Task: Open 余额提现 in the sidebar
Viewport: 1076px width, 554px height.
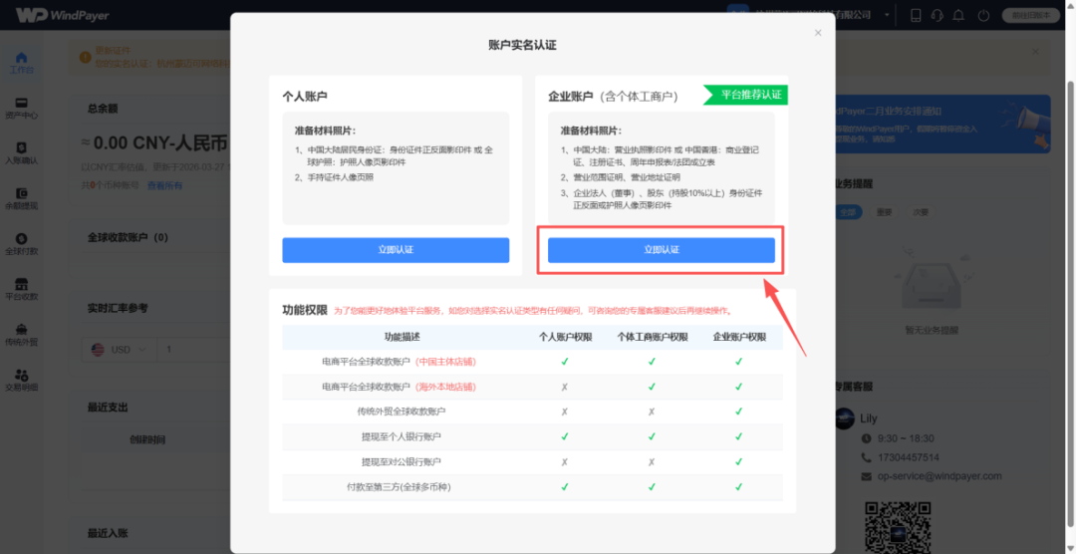Action: pyautogui.click(x=21, y=199)
